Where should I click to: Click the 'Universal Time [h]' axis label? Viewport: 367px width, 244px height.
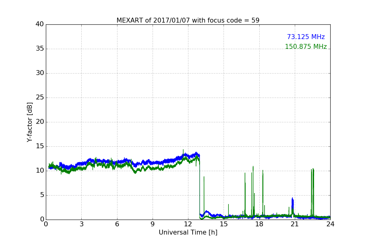pos(188,232)
